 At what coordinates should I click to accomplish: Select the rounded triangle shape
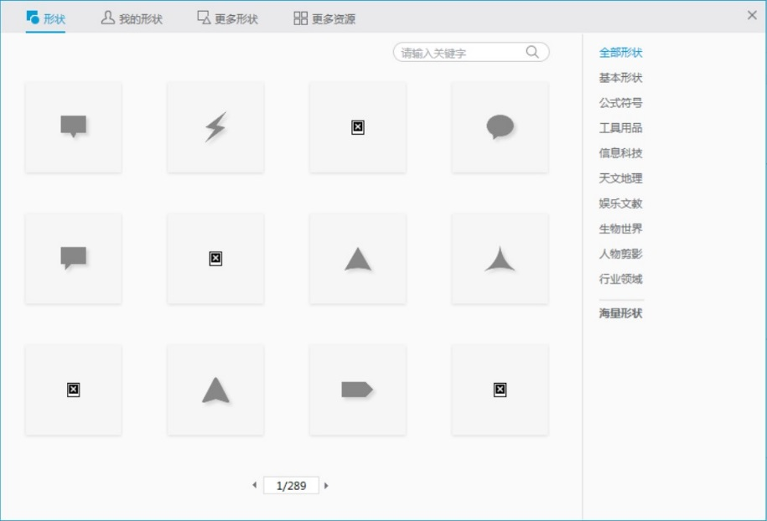[x=358, y=259]
